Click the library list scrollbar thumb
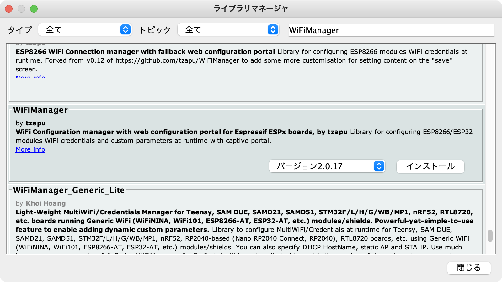The image size is (502, 282). coord(490,236)
